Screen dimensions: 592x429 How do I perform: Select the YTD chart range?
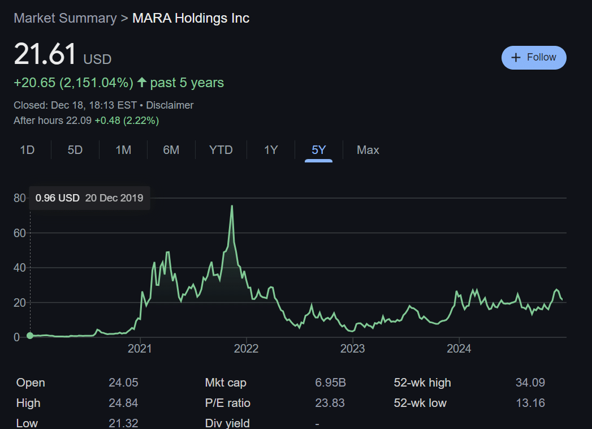coord(221,150)
